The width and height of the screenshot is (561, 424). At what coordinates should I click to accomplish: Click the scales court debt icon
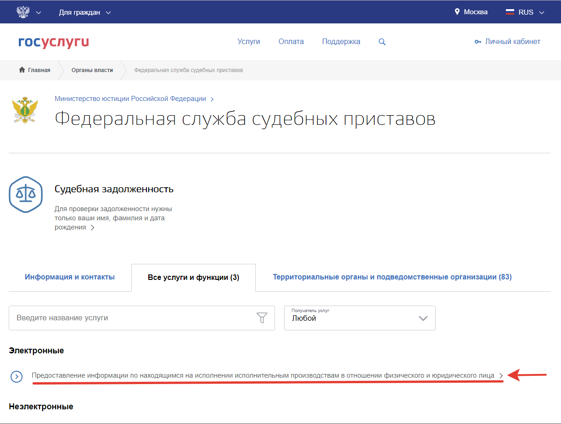pos(26,195)
